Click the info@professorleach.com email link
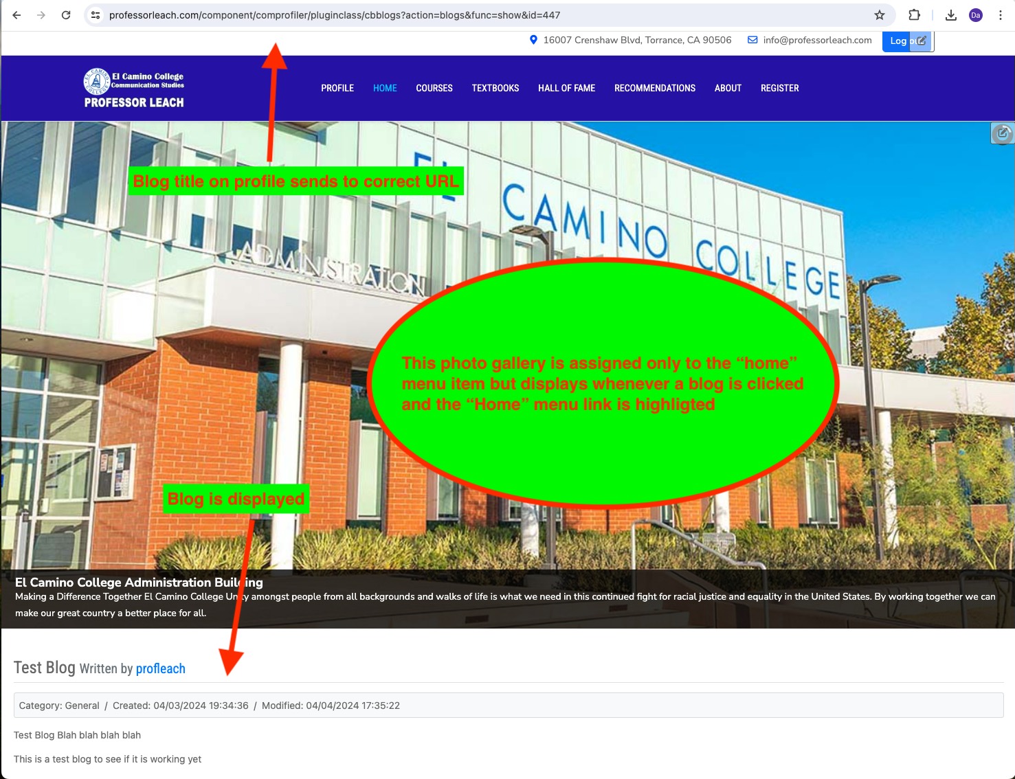The width and height of the screenshot is (1015, 779). 817,40
